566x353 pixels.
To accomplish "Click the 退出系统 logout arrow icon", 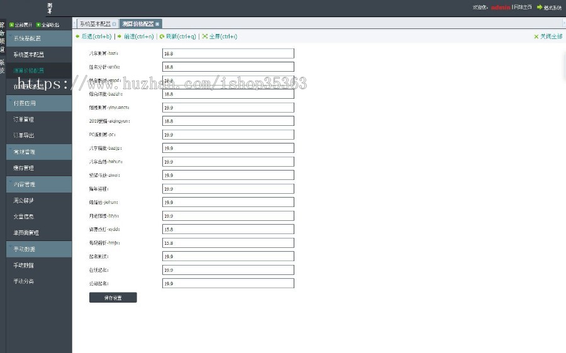I will (x=539, y=8).
